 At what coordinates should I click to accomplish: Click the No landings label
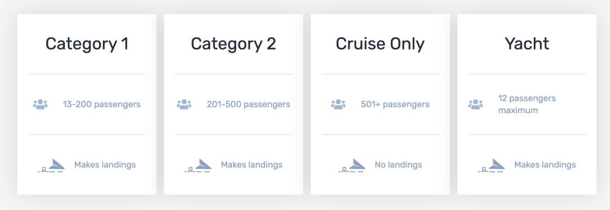click(398, 165)
